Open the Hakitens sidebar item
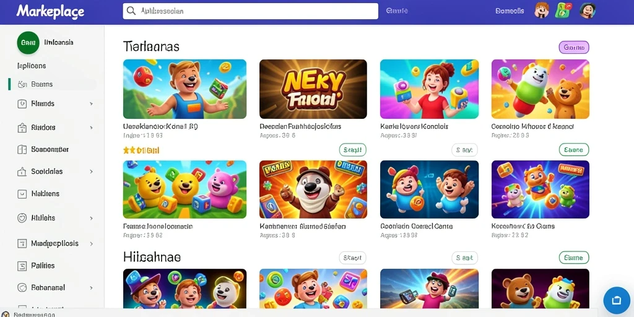 coord(53,194)
